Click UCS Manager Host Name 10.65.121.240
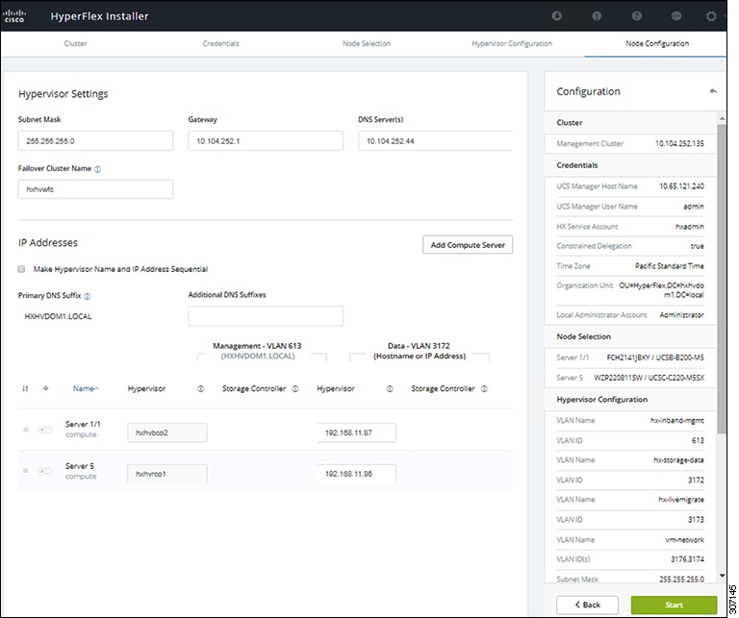 [x=681, y=186]
